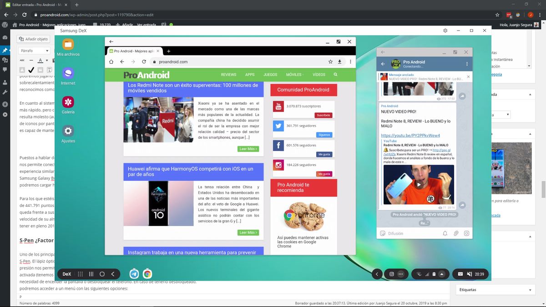
Task: Open the Telegram emoji picker
Action: (383, 233)
